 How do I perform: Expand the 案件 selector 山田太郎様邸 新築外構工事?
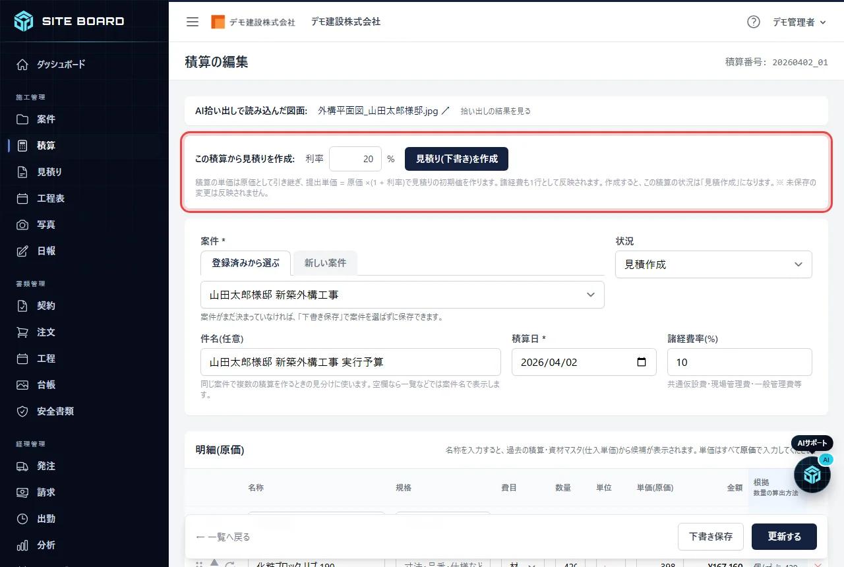click(402, 295)
